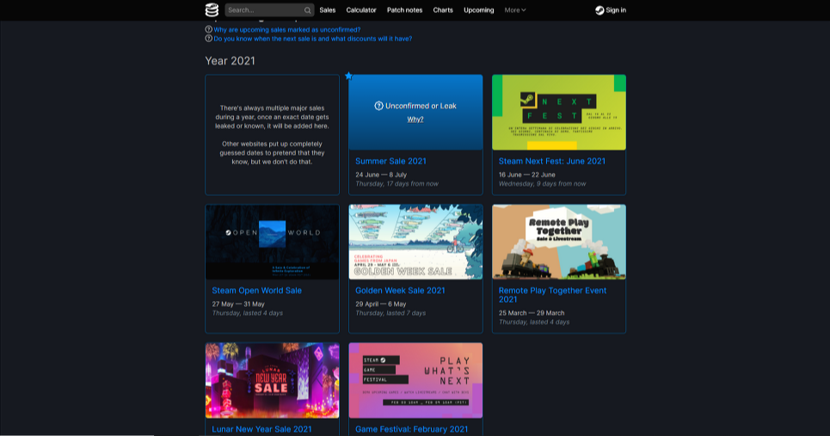The image size is (830, 436).
Task: Open the Lunar New Year Sale 2021 link
Action: click(262, 429)
